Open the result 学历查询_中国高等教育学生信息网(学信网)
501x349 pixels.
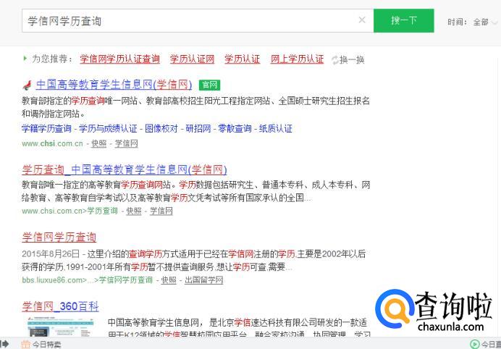pyautogui.click(x=125, y=169)
